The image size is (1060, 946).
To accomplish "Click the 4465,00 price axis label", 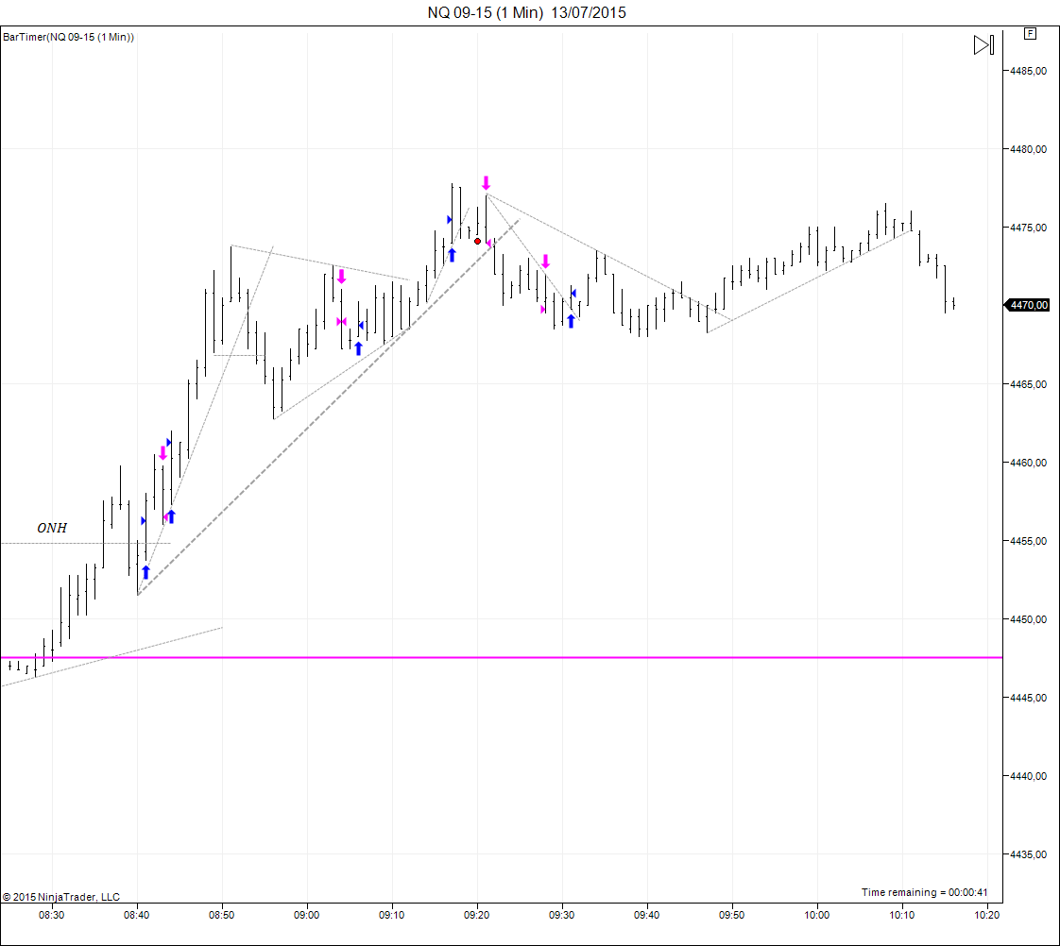I will [1028, 384].
